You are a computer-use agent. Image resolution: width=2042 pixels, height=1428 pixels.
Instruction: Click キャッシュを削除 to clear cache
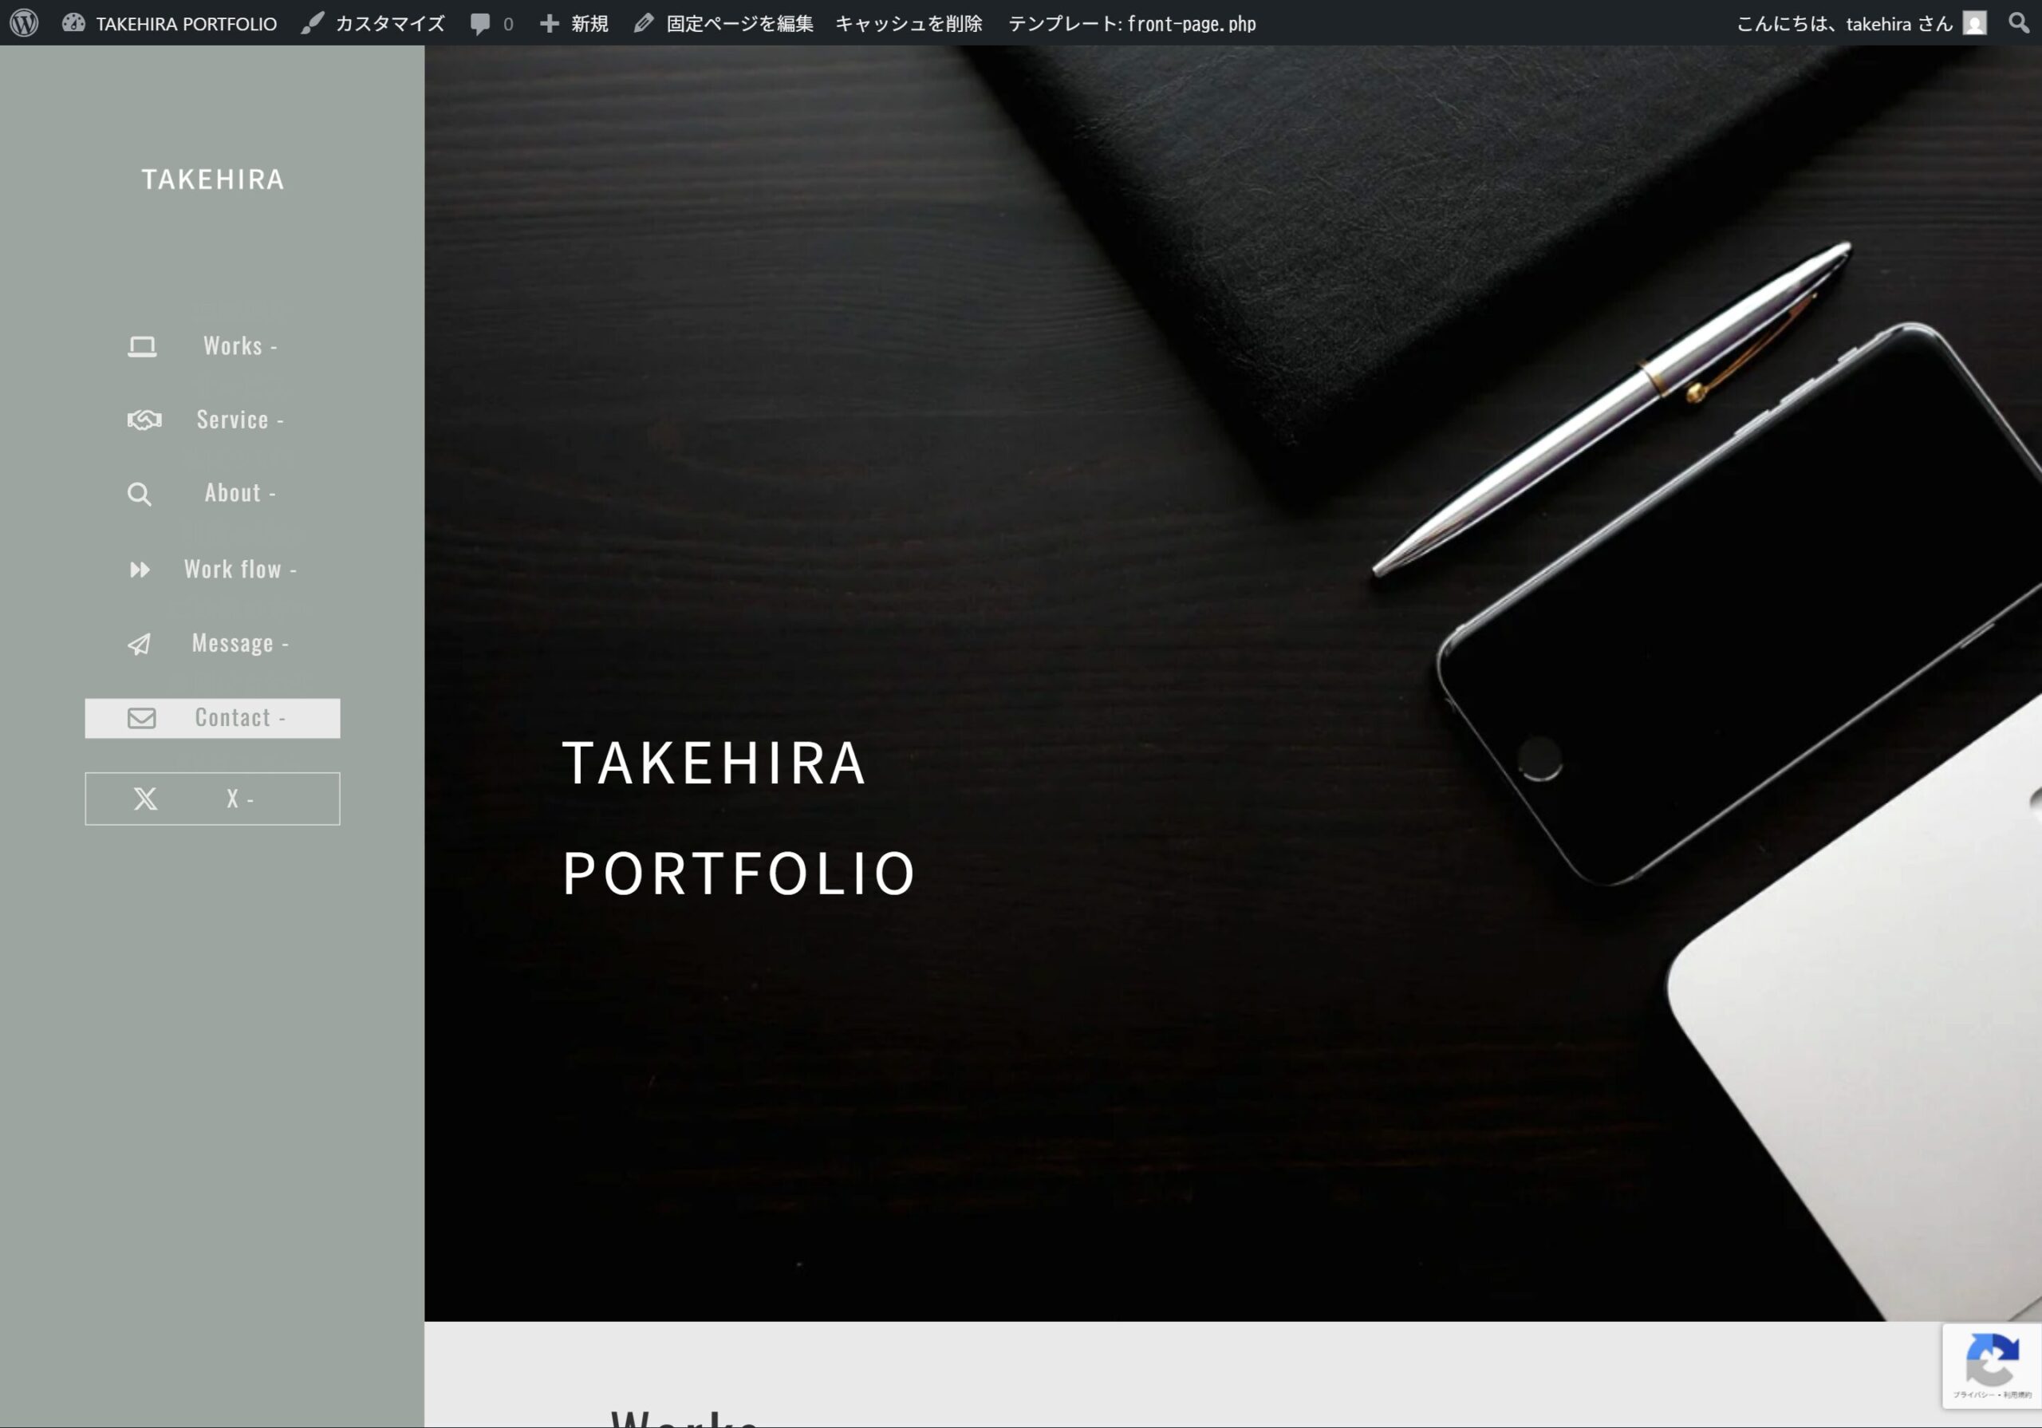[x=908, y=24]
